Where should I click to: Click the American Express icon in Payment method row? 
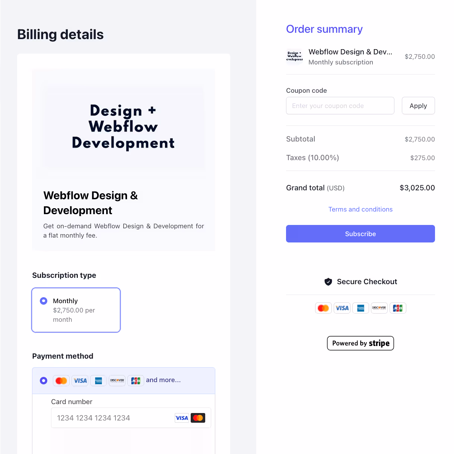coord(98,381)
